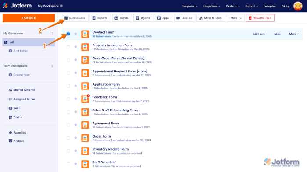This screenshot has height=172, width=307.
Task: Click Add Label in sidebar
Action: 18,51
